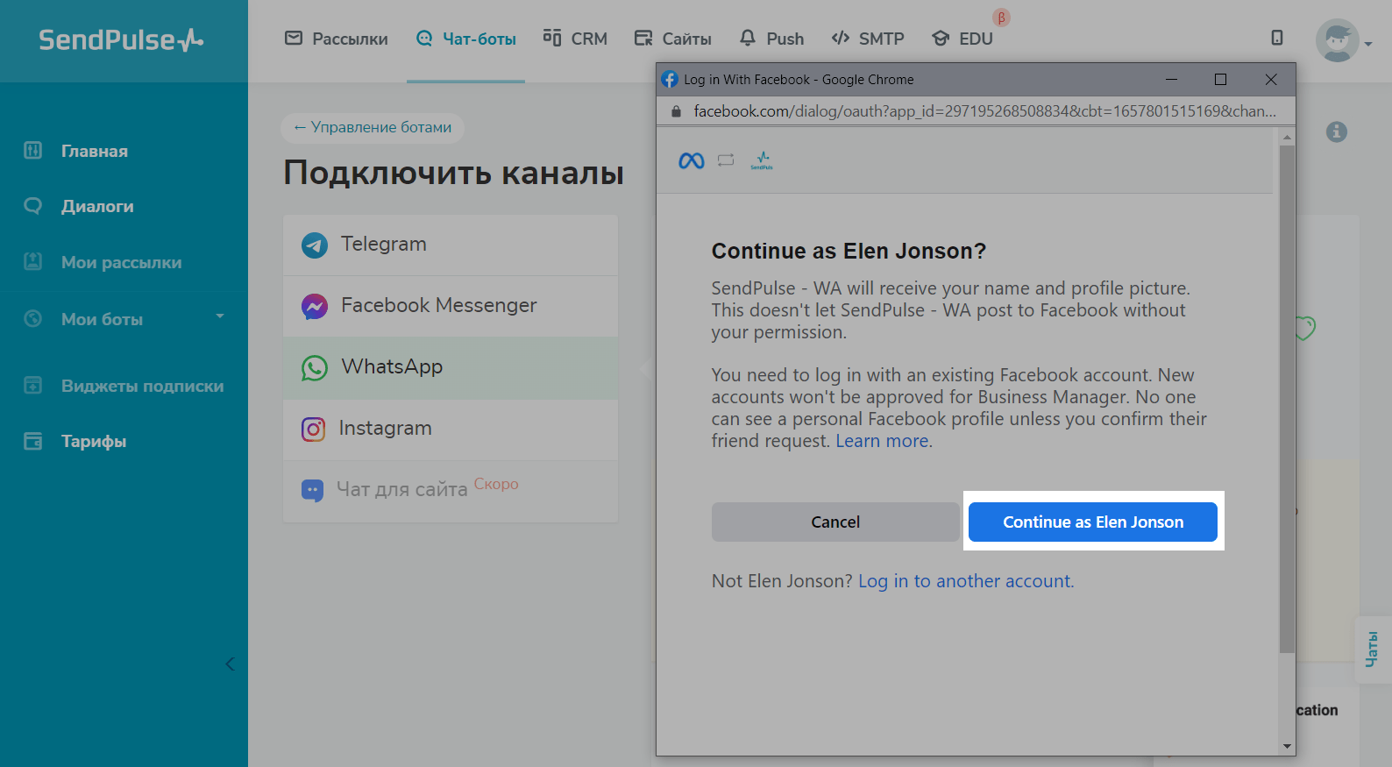Click the Meta logo in Facebook dialog
This screenshot has height=767, width=1392.
pyautogui.click(x=692, y=160)
